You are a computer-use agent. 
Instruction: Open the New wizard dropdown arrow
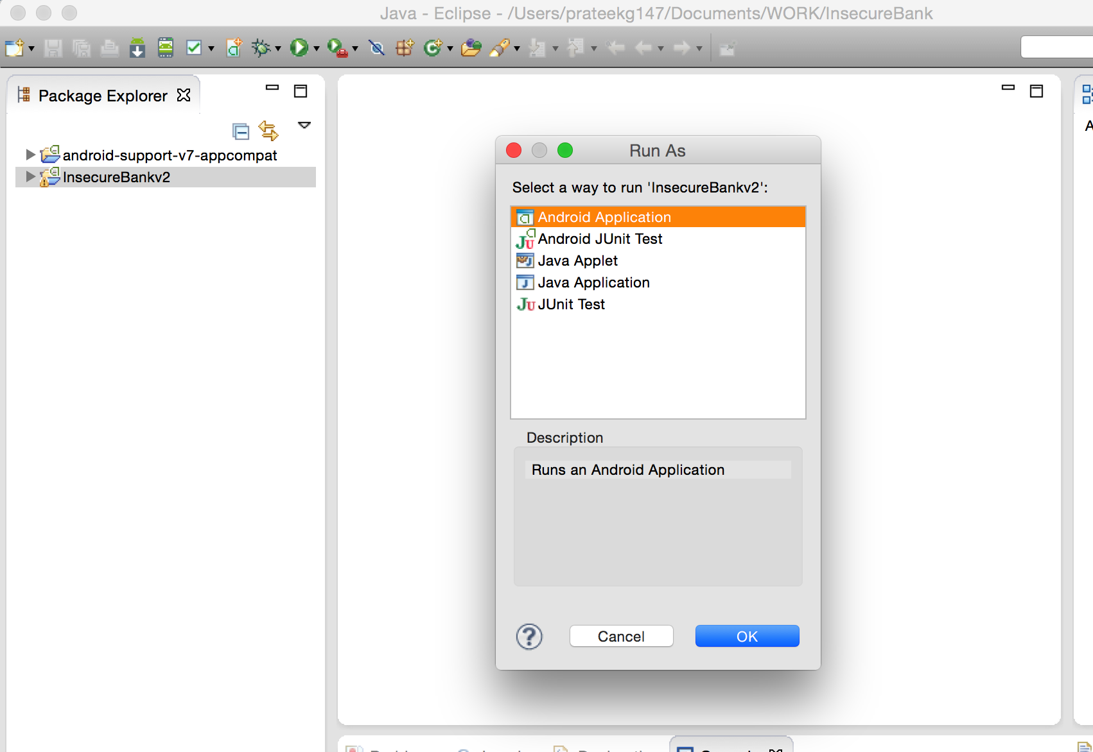31,49
